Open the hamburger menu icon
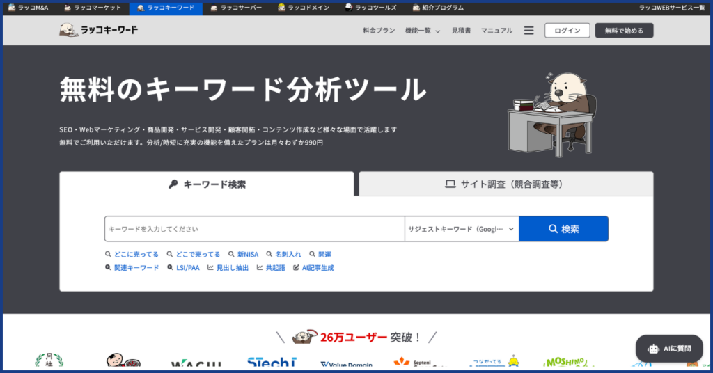Image resolution: width=713 pixels, height=373 pixels. 528,31
